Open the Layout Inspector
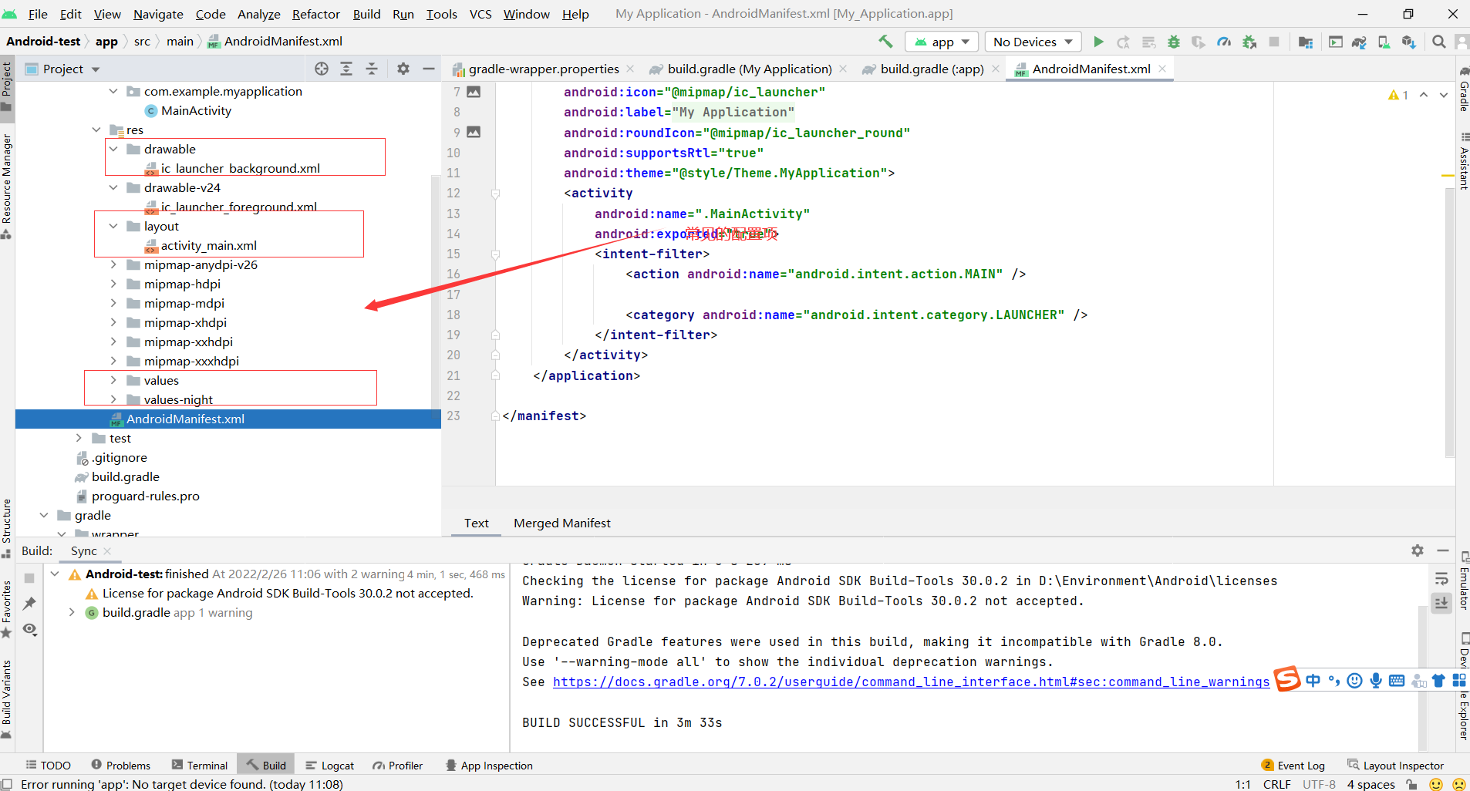This screenshot has height=791, width=1470. 1395,765
